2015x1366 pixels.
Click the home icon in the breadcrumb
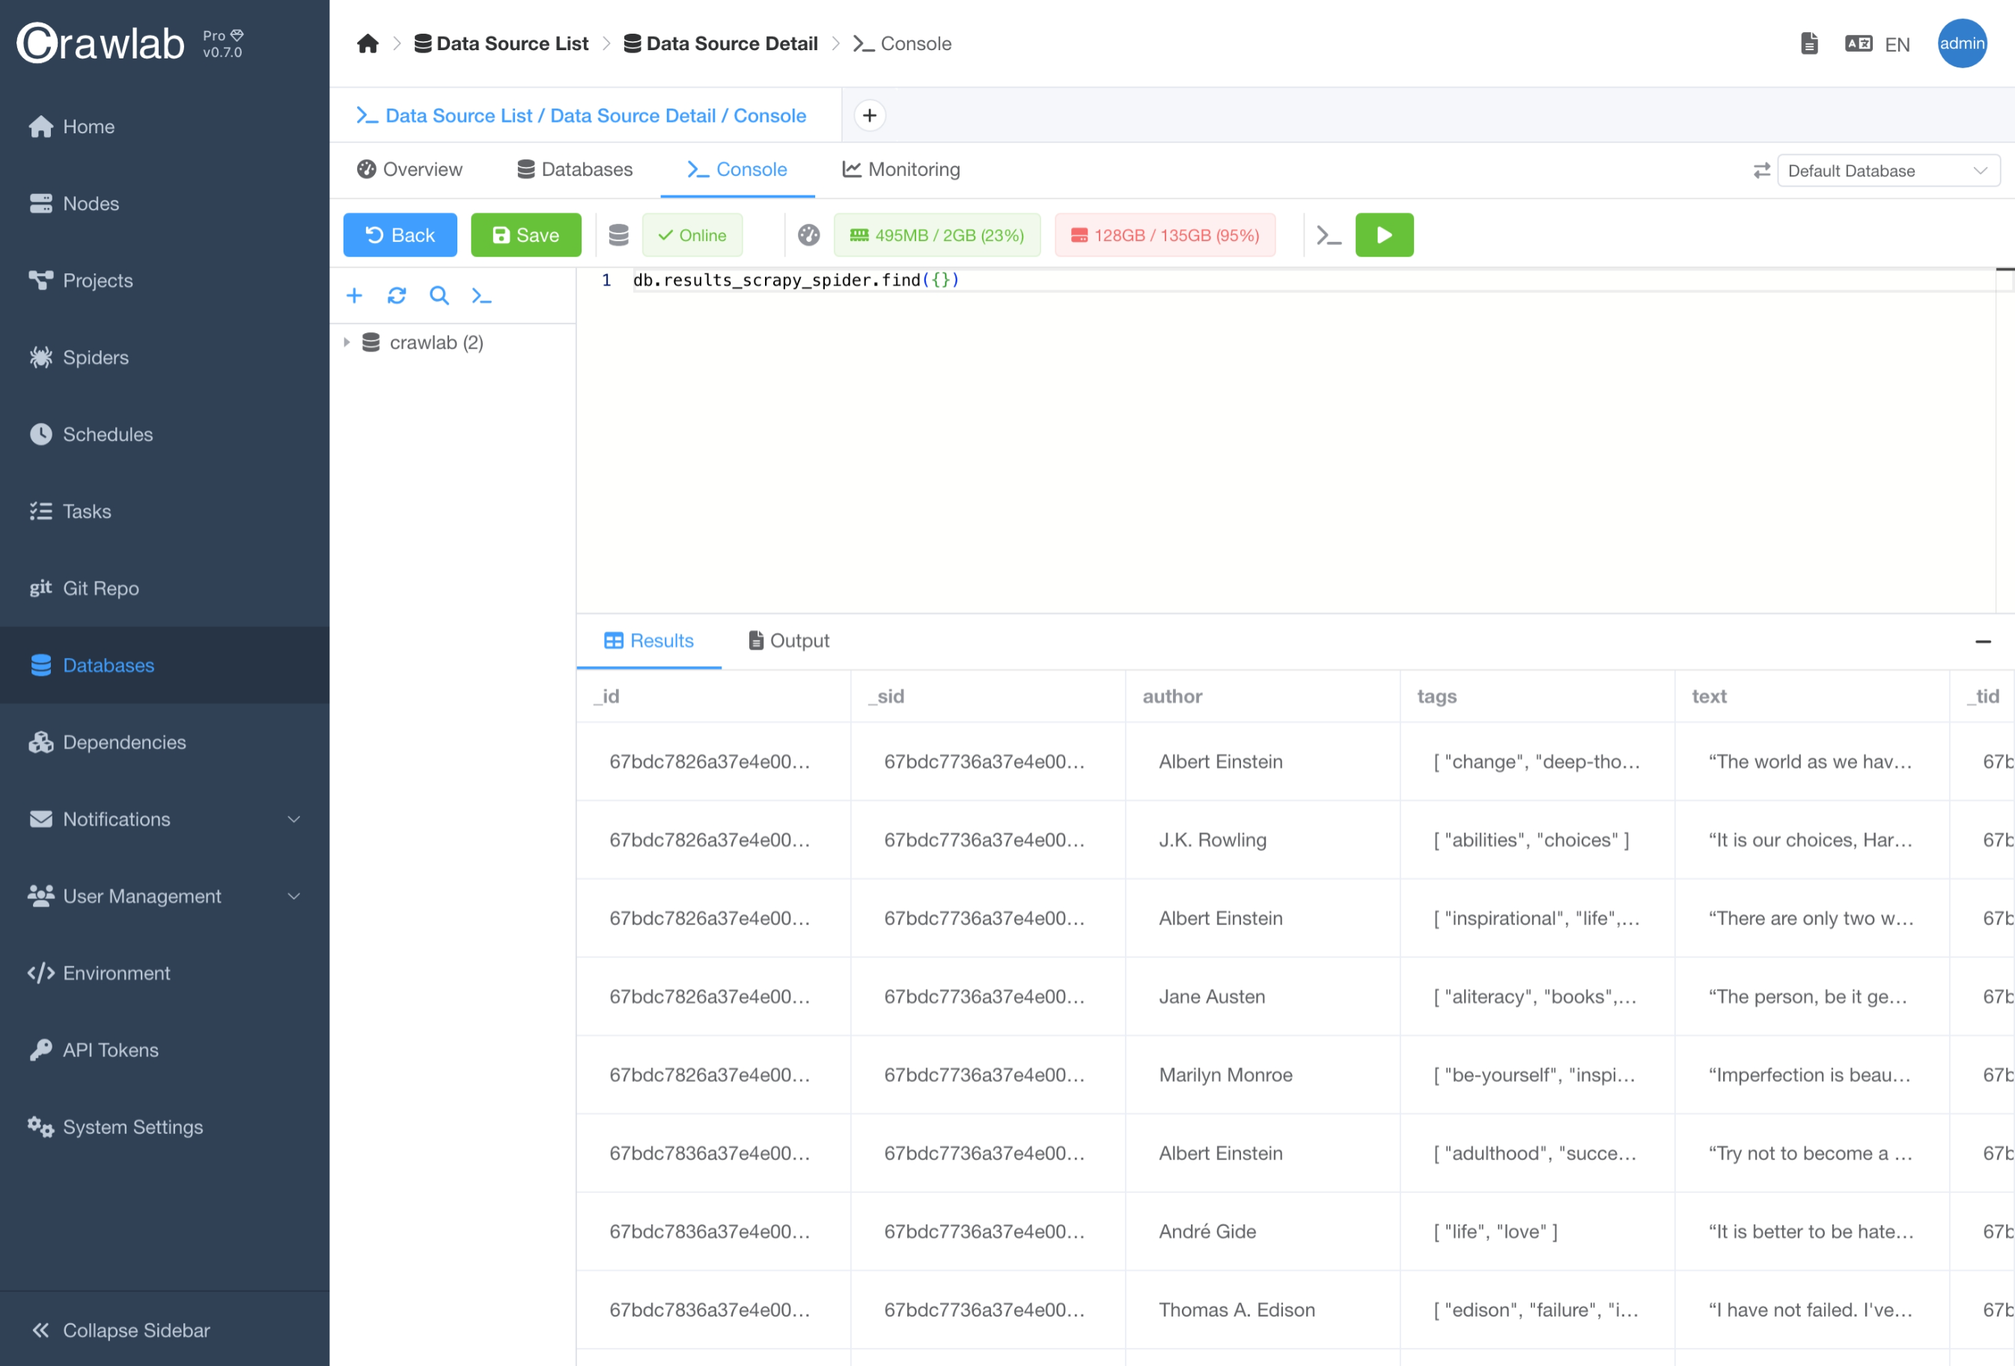[368, 43]
